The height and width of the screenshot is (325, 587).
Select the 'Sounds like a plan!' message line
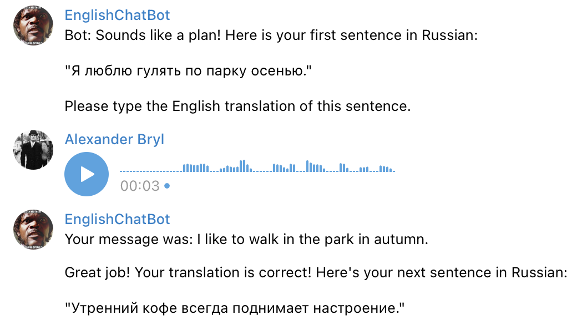click(271, 35)
